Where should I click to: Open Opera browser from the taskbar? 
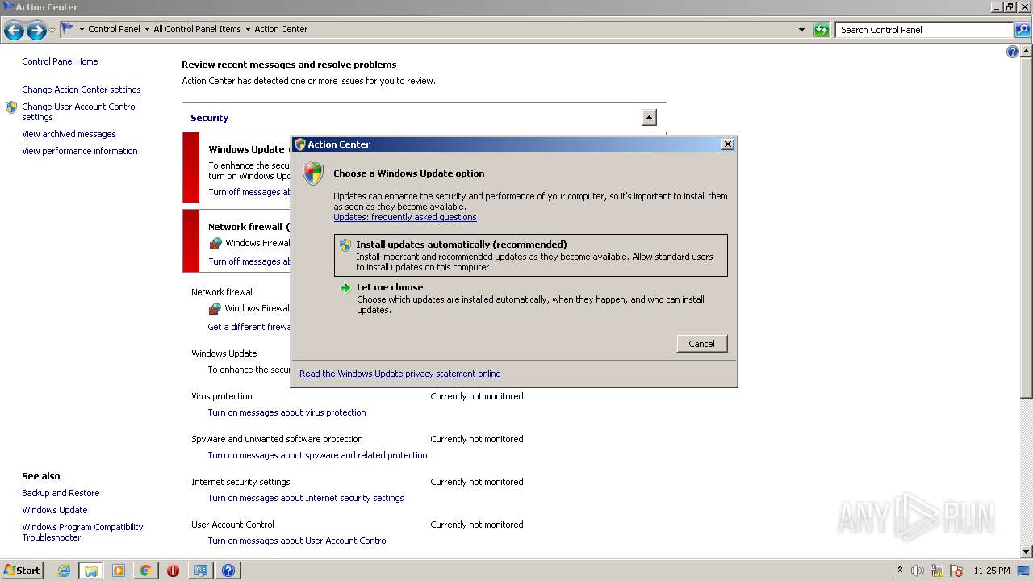pos(173,571)
